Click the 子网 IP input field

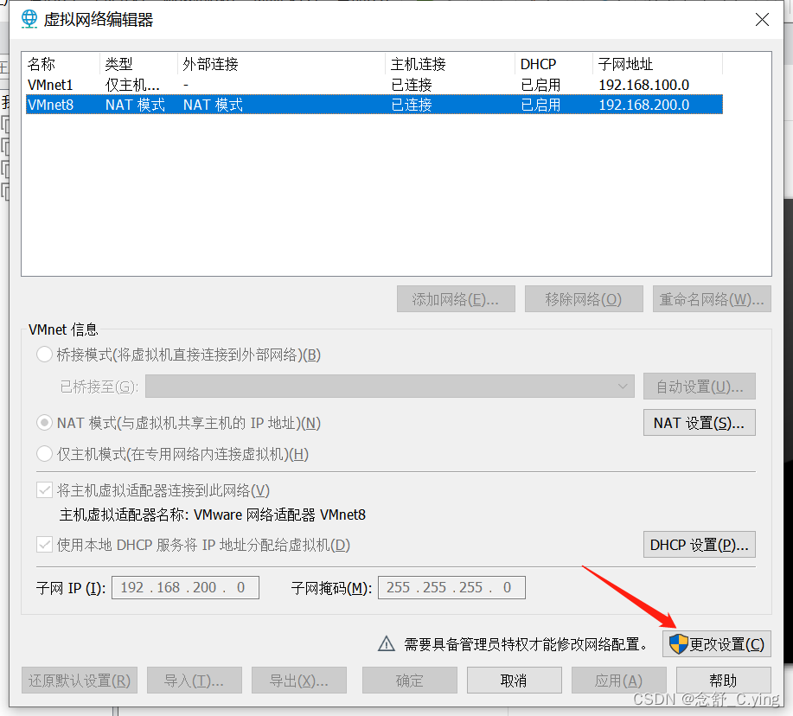(185, 587)
